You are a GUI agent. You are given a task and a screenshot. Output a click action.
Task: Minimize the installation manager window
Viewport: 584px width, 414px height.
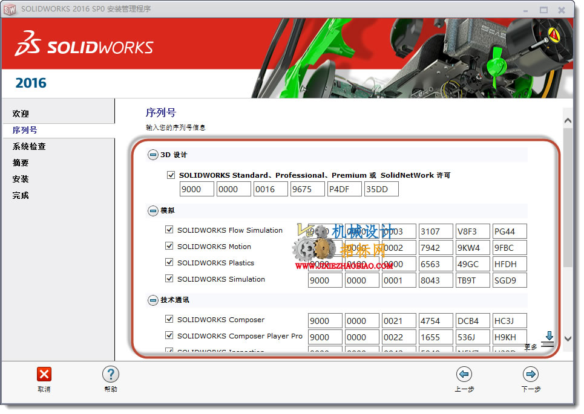tap(525, 10)
